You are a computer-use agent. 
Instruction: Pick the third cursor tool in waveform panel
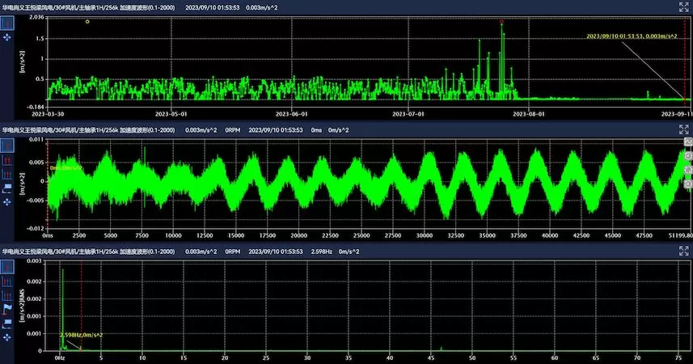[x=7, y=173]
